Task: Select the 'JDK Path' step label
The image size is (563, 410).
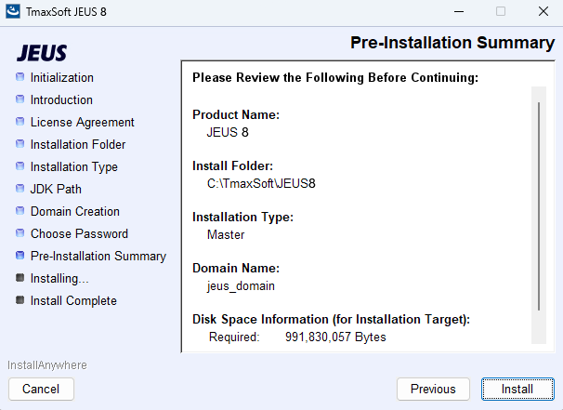Action: coord(56,189)
